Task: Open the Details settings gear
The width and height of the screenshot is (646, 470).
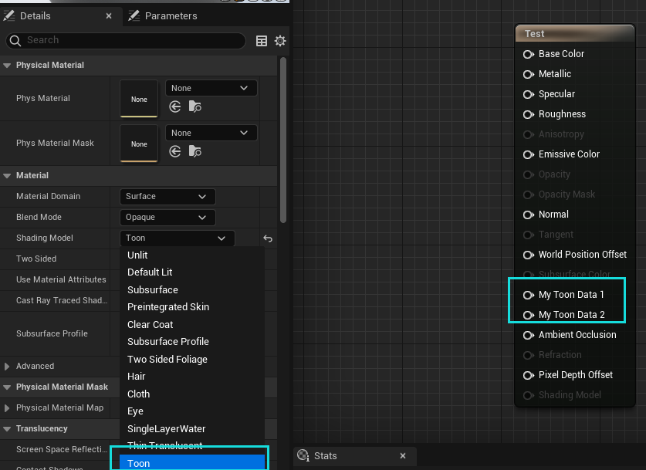Action: [280, 41]
